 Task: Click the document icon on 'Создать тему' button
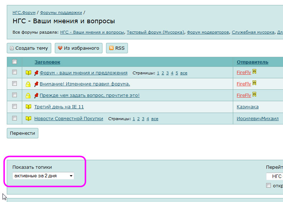(12, 48)
